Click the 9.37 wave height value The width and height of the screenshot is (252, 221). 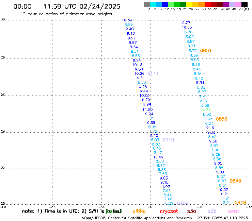(x=224, y=190)
